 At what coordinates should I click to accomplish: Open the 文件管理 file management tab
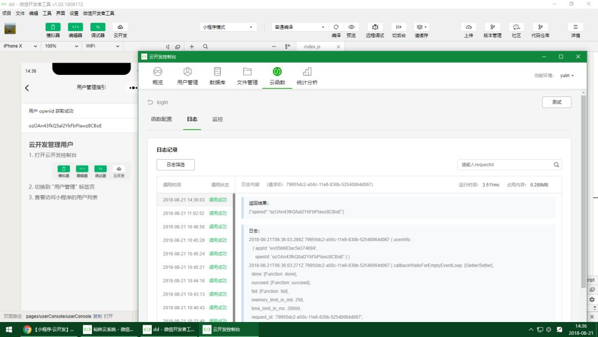coord(247,76)
